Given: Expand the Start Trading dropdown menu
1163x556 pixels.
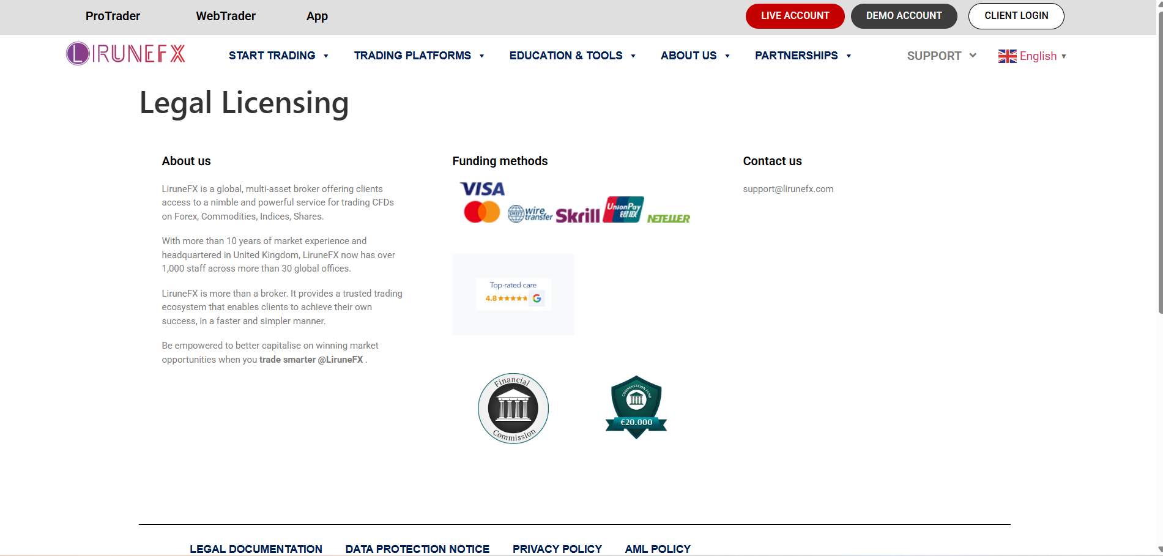Looking at the screenshot, I should click(x=278, y=56).
